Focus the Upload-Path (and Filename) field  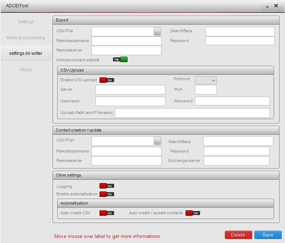(192, 113)
